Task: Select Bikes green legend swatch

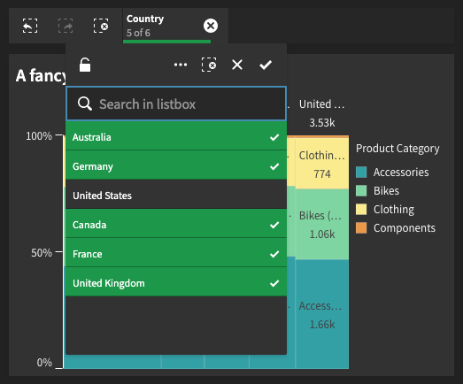Action: click(x=361, y=190)
